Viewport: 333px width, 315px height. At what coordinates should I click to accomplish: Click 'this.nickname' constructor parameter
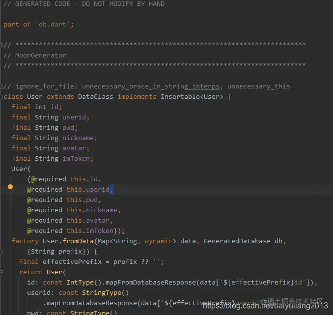point(92,210)
